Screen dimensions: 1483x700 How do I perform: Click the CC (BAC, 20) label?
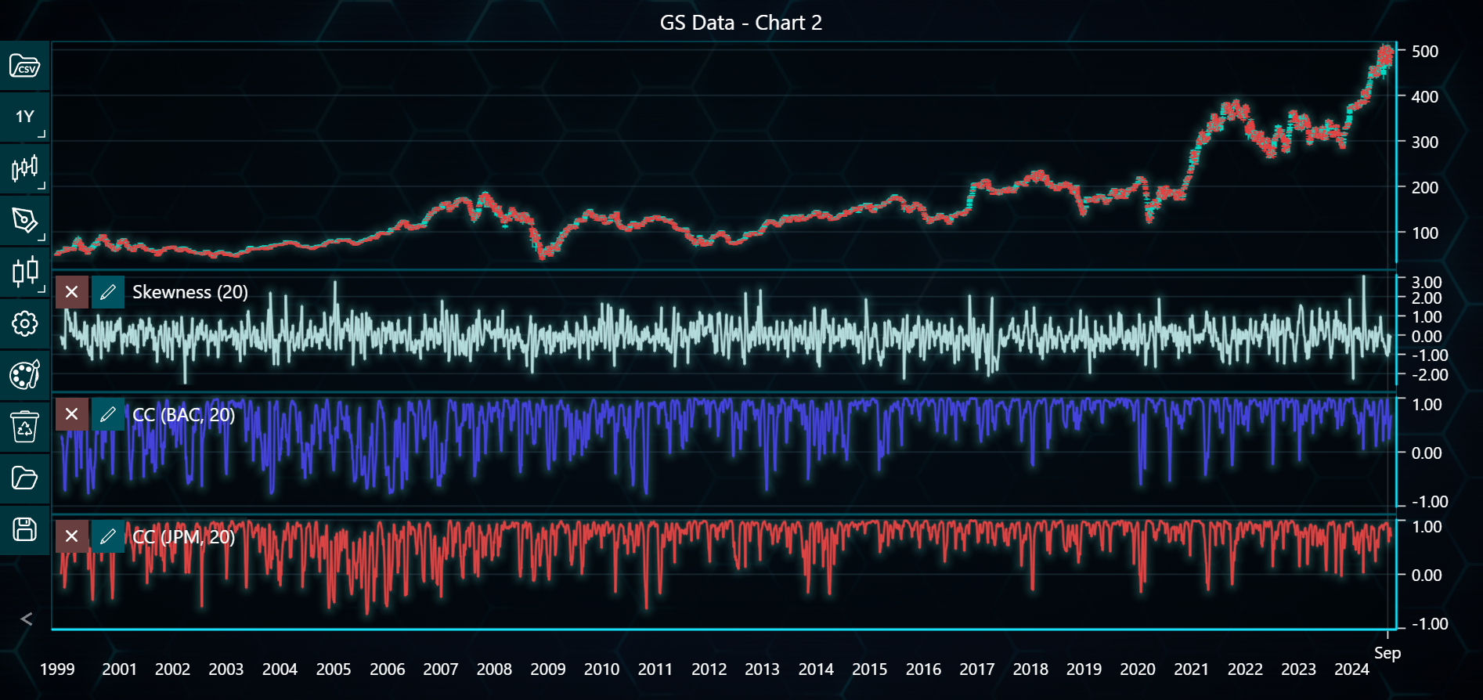click(184, 414)
